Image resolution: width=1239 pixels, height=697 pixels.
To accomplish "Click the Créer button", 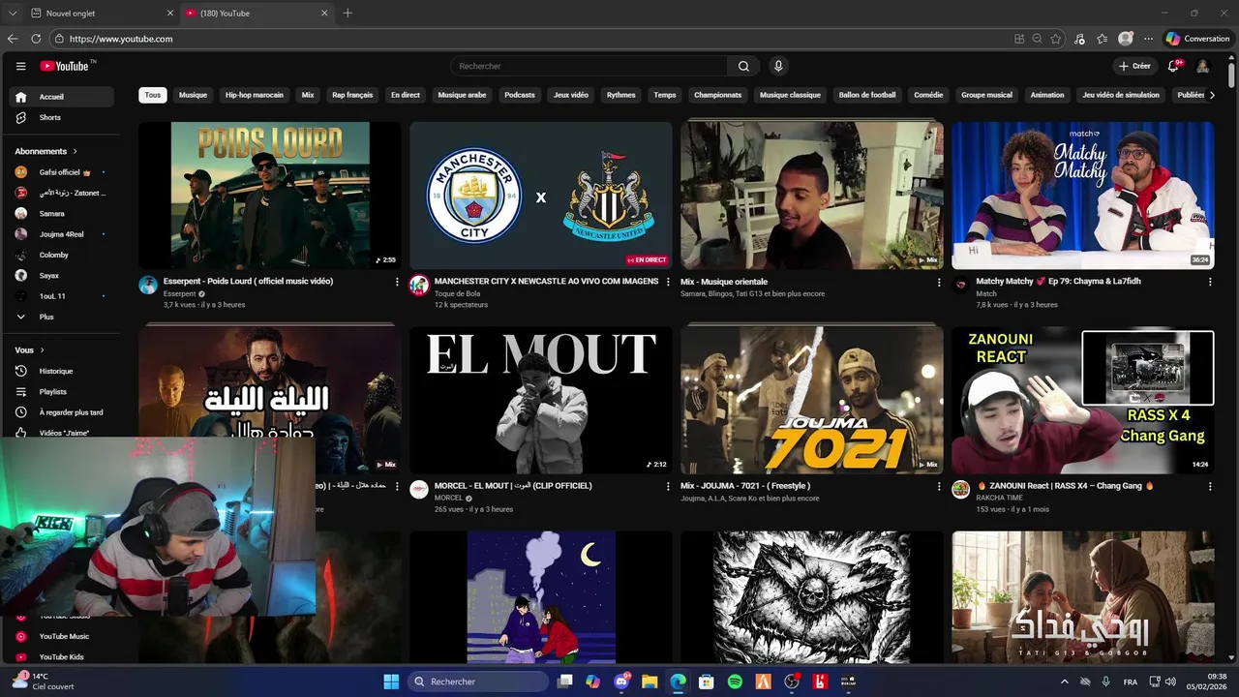I will point(1134,66).
